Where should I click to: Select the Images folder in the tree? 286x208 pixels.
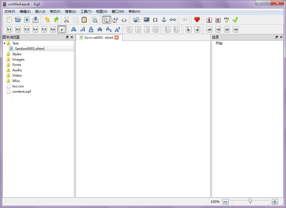18,59
